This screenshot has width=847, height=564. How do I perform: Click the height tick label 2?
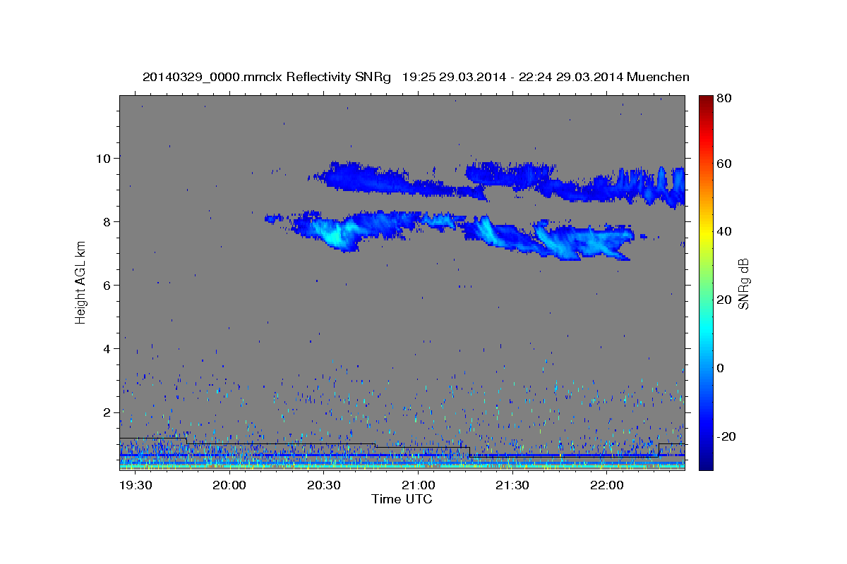[x=108, y=412]
